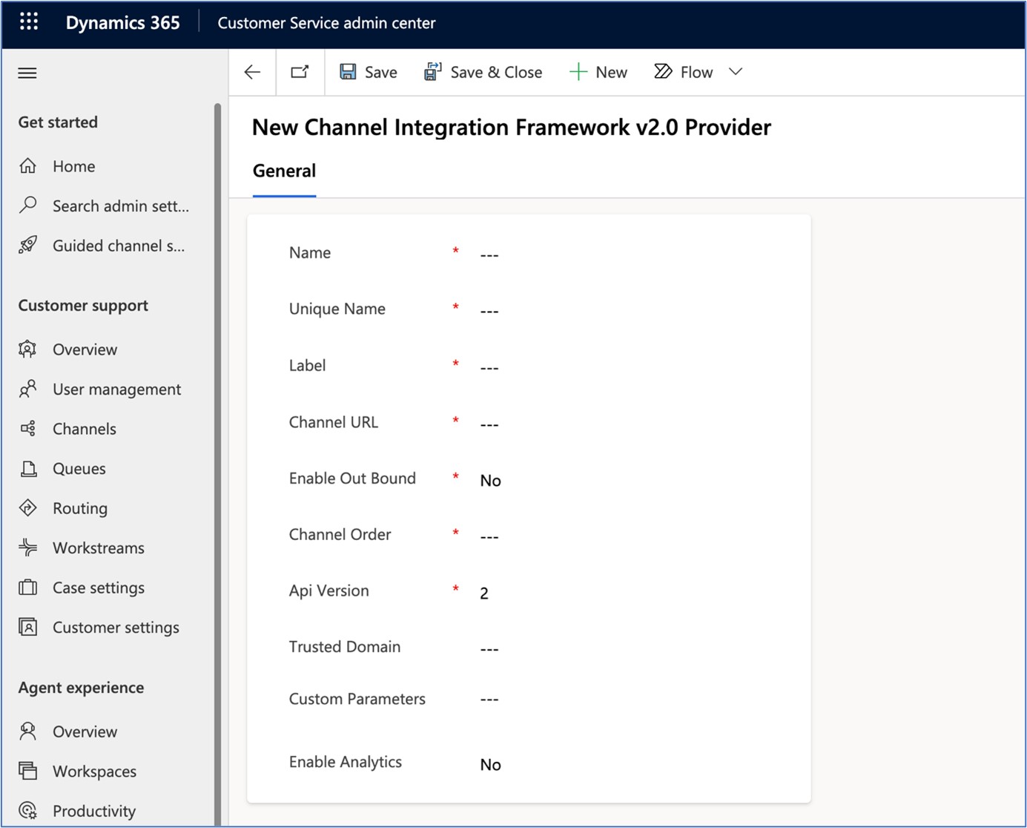Click the Save & Close icon
1027x828 pixels.
(x=432, y=72)
